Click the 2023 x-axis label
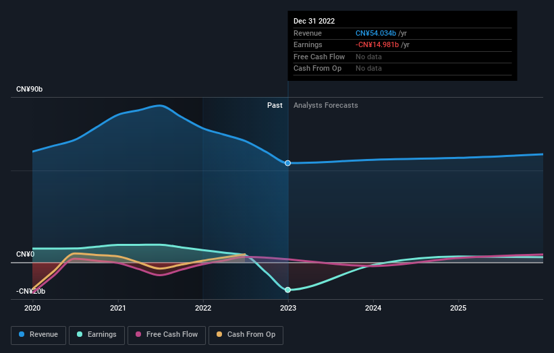554x353 pixels. (x=288, y=309)
